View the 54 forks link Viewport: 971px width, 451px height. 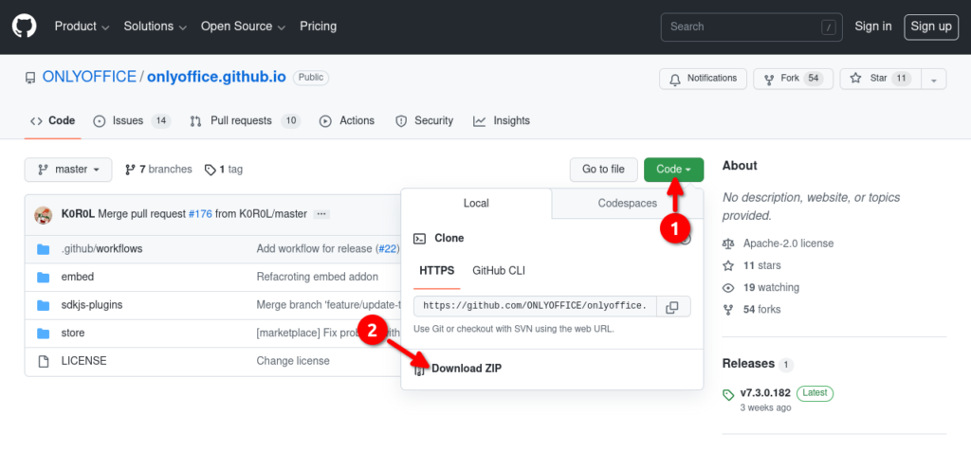[763, 309]
